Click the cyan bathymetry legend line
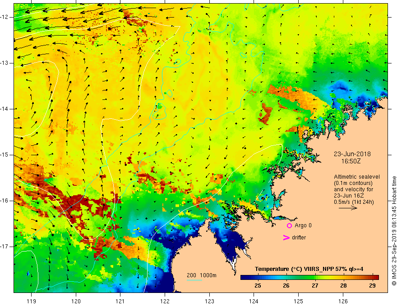 pyautogui.click(x=194, y=280)
